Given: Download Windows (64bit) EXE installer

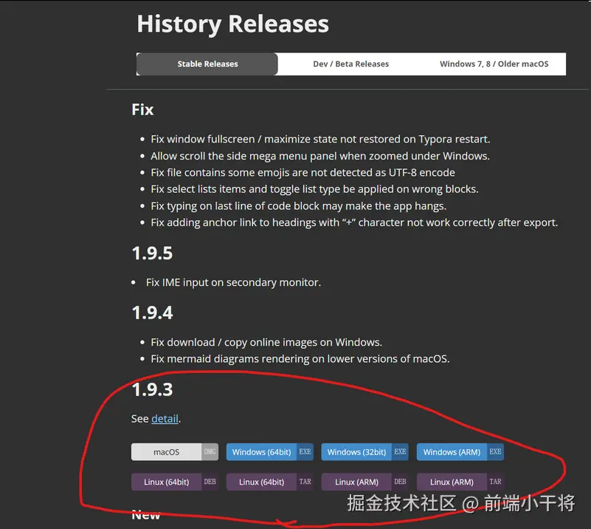Looking at the screenshot, I should coord(262,451).
